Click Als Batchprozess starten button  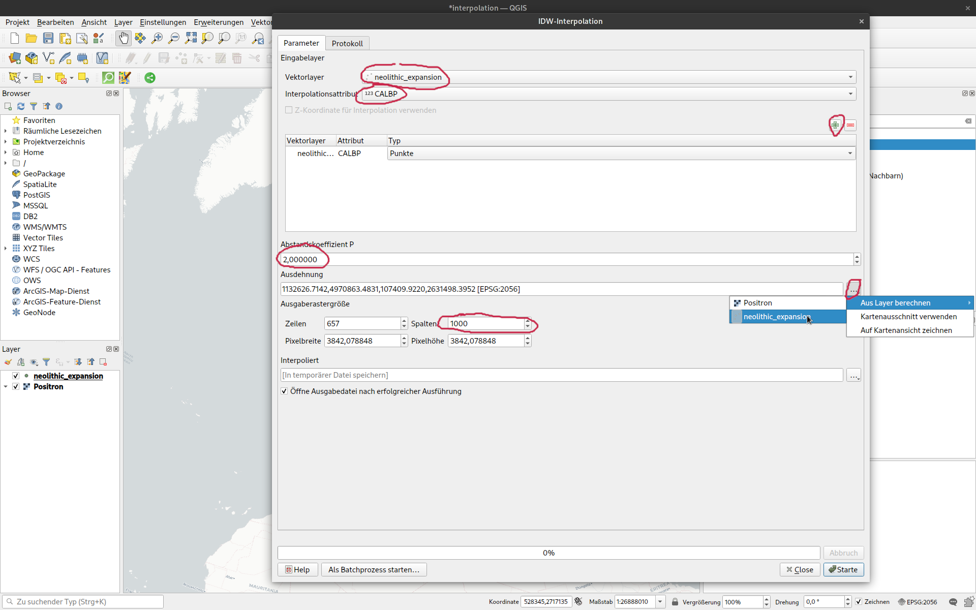(x=374, y=569)
